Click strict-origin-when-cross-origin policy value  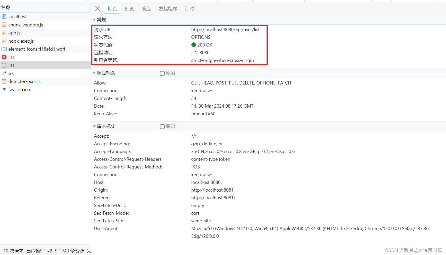pyautogui.click(x=222, y=60)
